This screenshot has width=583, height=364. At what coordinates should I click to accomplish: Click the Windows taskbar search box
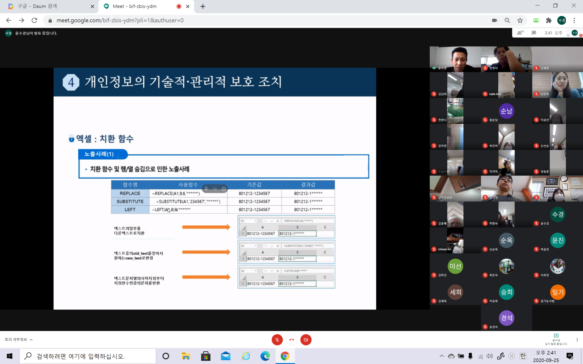pos(88,356)
